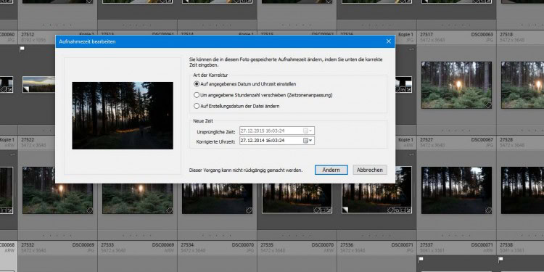Click index number "27533" in grid
Screen dimensions: 544x272
click(107, 244)
